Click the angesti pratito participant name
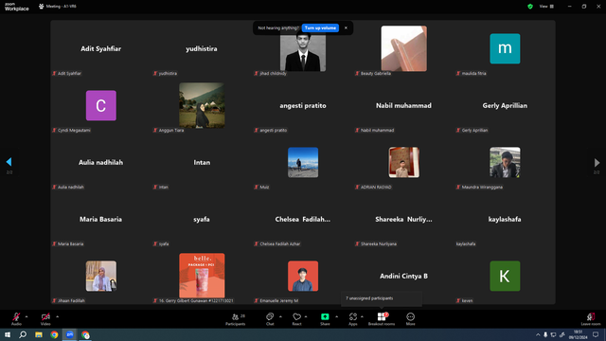 303,105
